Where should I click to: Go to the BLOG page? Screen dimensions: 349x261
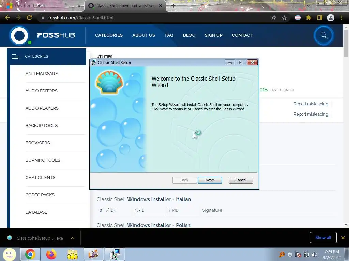[x=189, y=35]
